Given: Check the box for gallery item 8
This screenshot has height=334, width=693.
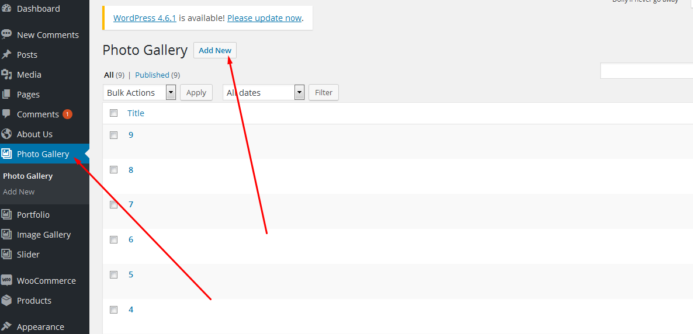Looking at the screenshot, I should point(113,170).
